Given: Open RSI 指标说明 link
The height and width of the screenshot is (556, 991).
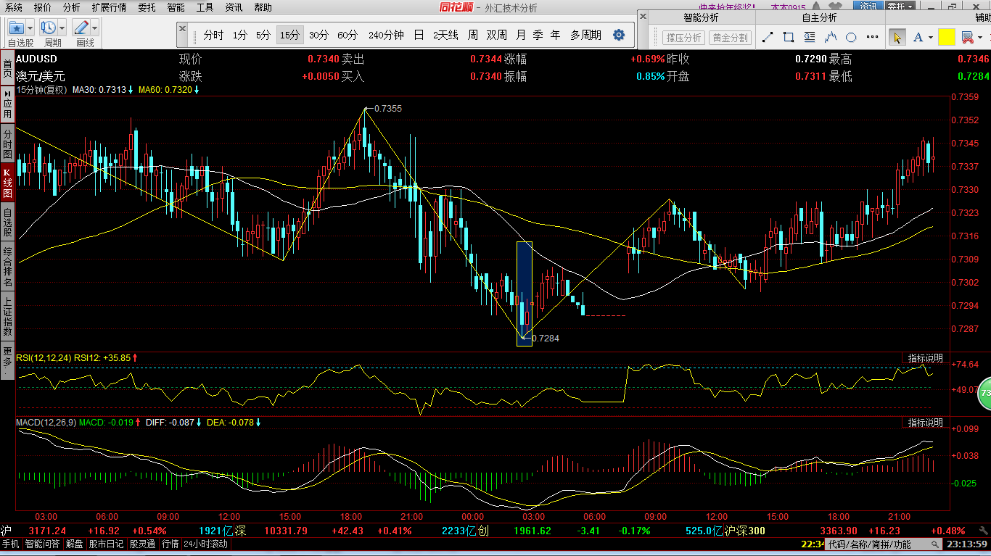Looking at the screenshot, I should coord(926,358).
